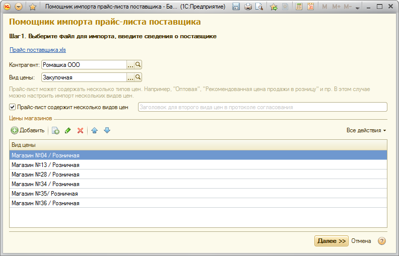Select row Магазин №34 / Розничная
The image size is (399, 256).
[198, 184]
